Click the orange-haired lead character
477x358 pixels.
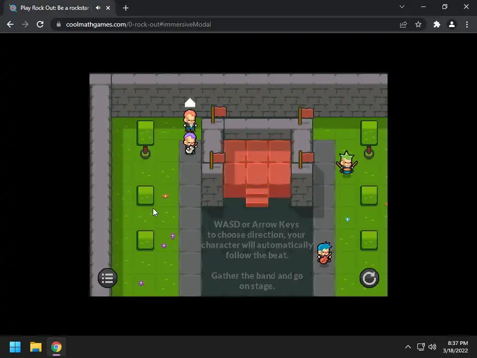(190, 120)
